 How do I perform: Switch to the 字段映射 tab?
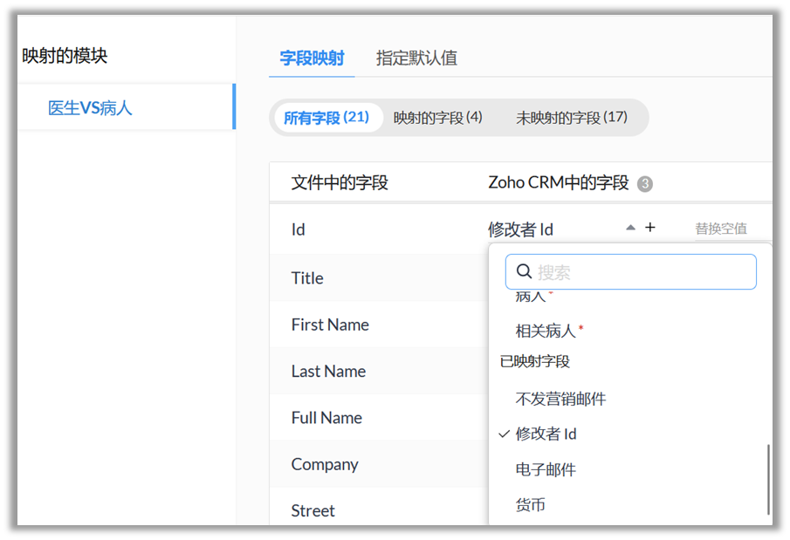point(312,58)
